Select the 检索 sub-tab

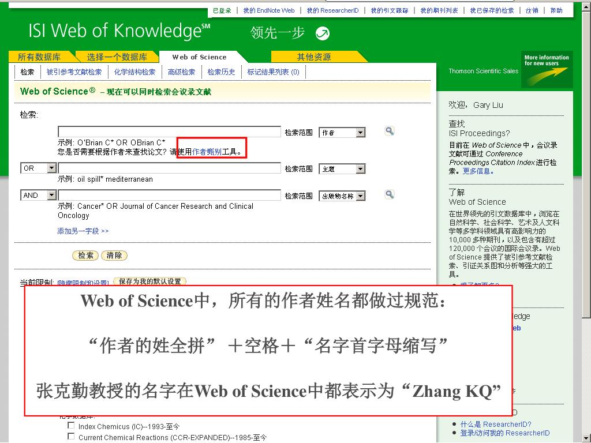coord(27,72)
